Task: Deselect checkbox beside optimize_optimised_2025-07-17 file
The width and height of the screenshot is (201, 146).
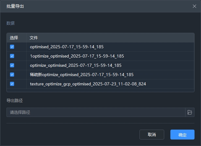Action: [x=12, y=65]
